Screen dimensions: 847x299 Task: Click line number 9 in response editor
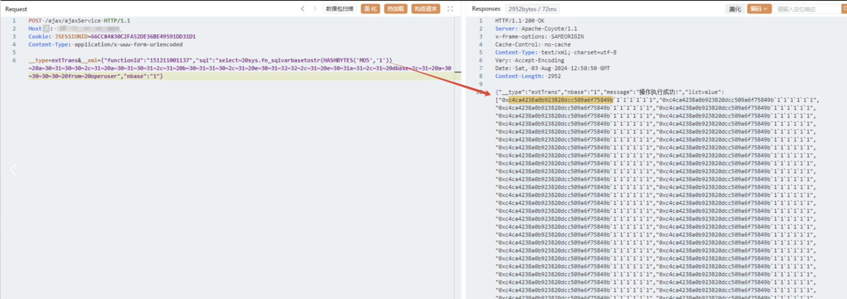tap(481, 84)
